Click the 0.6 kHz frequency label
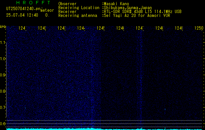The image size is (205, 130). pyautogui.click(x=3, y=123)
